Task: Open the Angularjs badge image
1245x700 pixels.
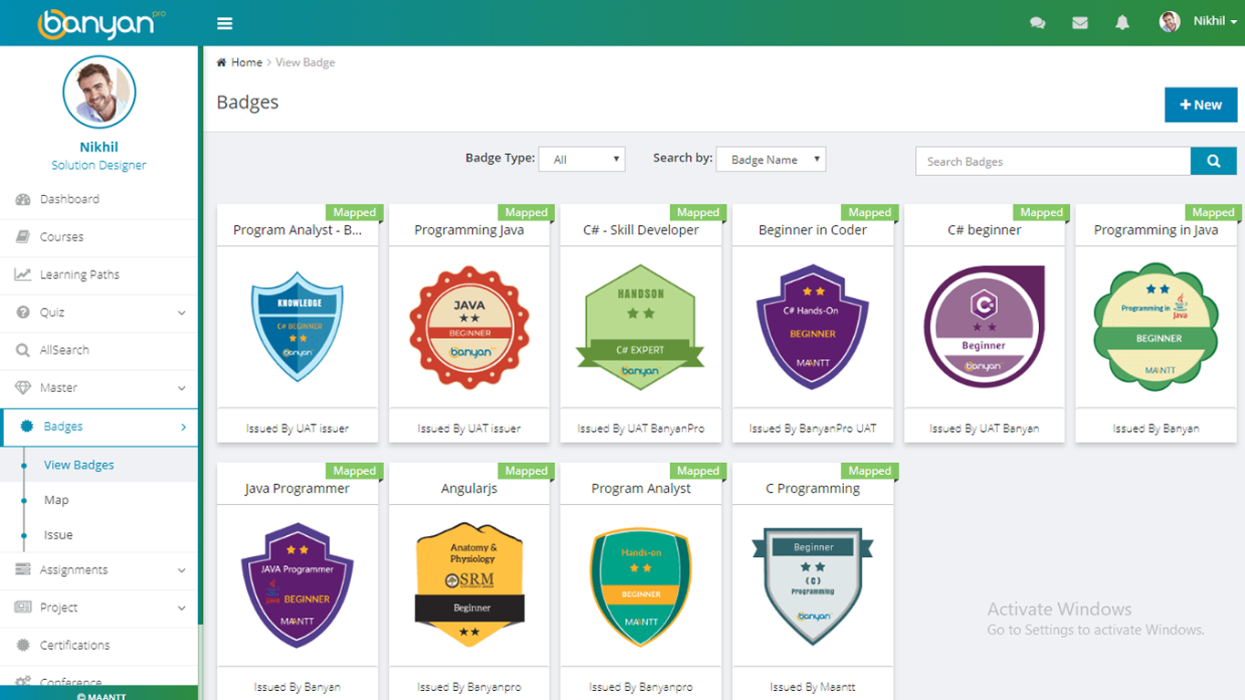Action: pos(468,585)
